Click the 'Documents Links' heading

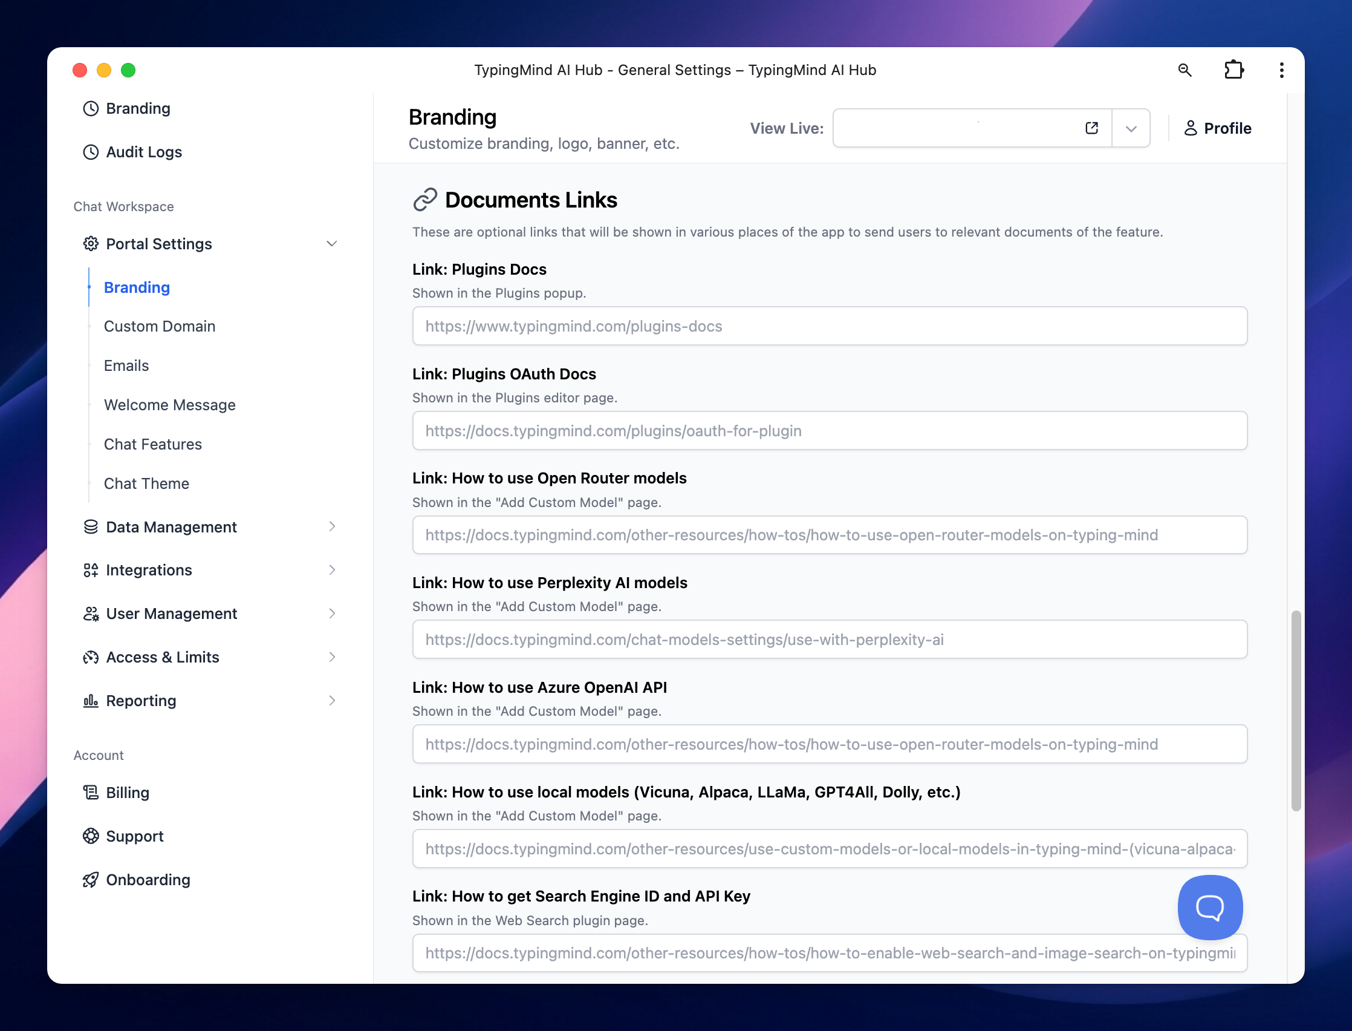point(531,200)
